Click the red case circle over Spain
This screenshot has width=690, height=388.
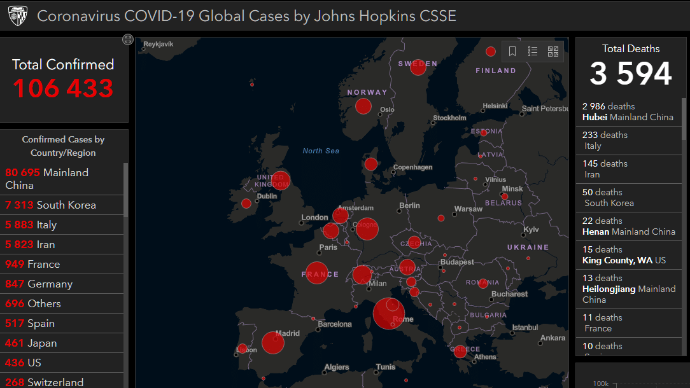[x=273, y=342]
